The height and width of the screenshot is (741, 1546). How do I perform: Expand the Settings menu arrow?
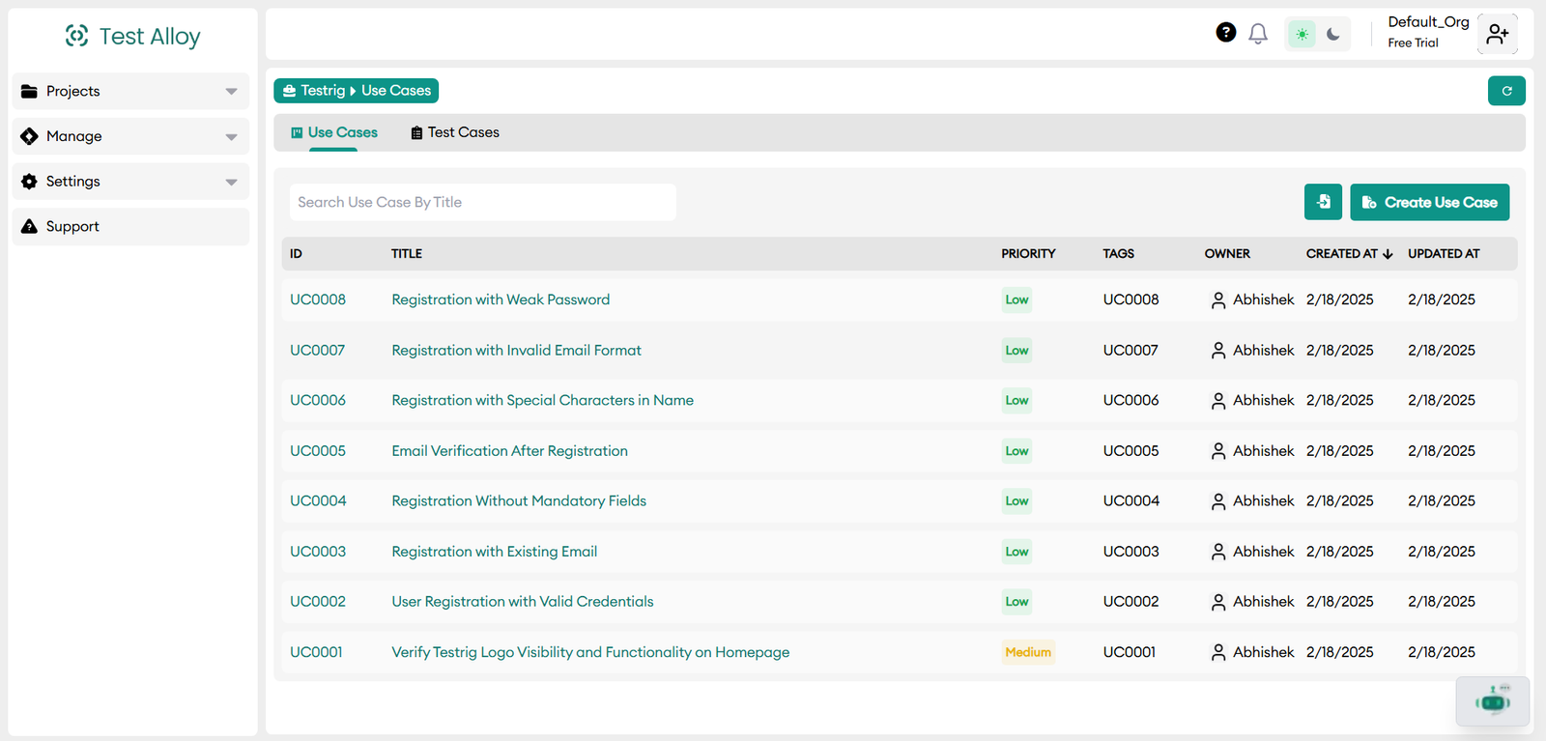point(231,182)
